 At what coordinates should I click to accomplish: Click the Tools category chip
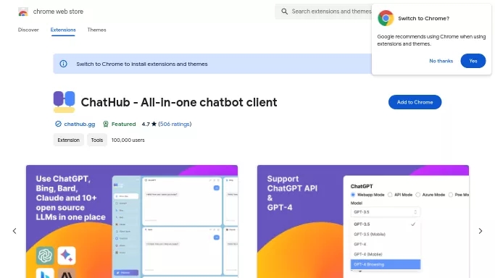pos(97,140)
